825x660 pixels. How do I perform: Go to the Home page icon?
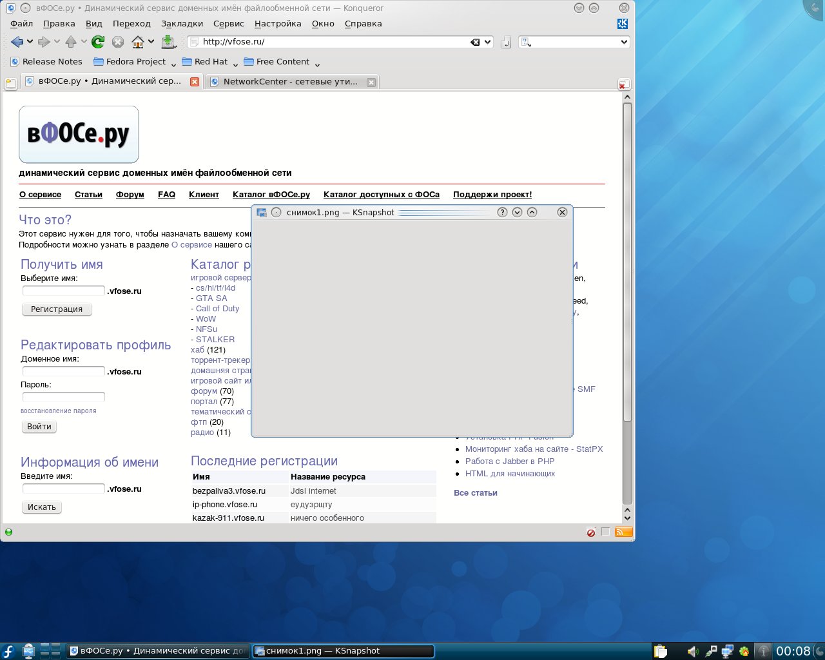137,42
